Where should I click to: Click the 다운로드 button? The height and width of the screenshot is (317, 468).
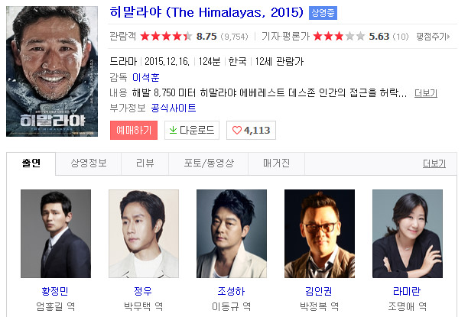(x=192, y=130)
